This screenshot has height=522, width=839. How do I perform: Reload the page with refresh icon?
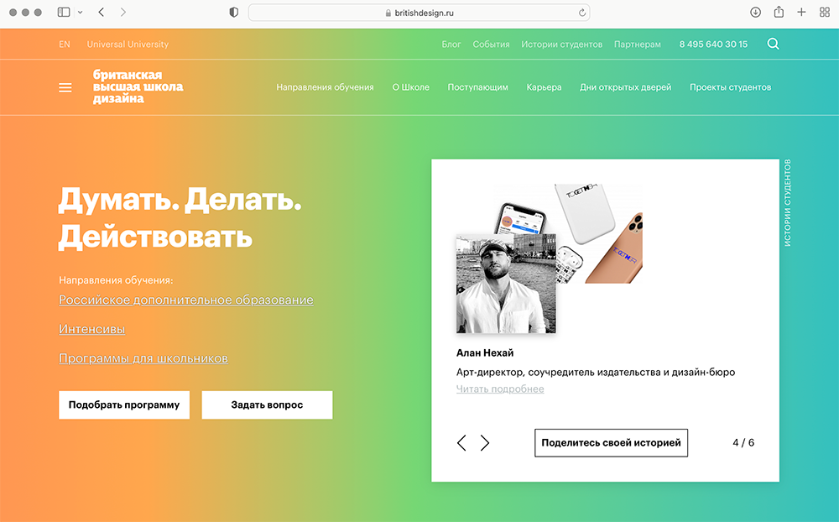click(582, 13)
